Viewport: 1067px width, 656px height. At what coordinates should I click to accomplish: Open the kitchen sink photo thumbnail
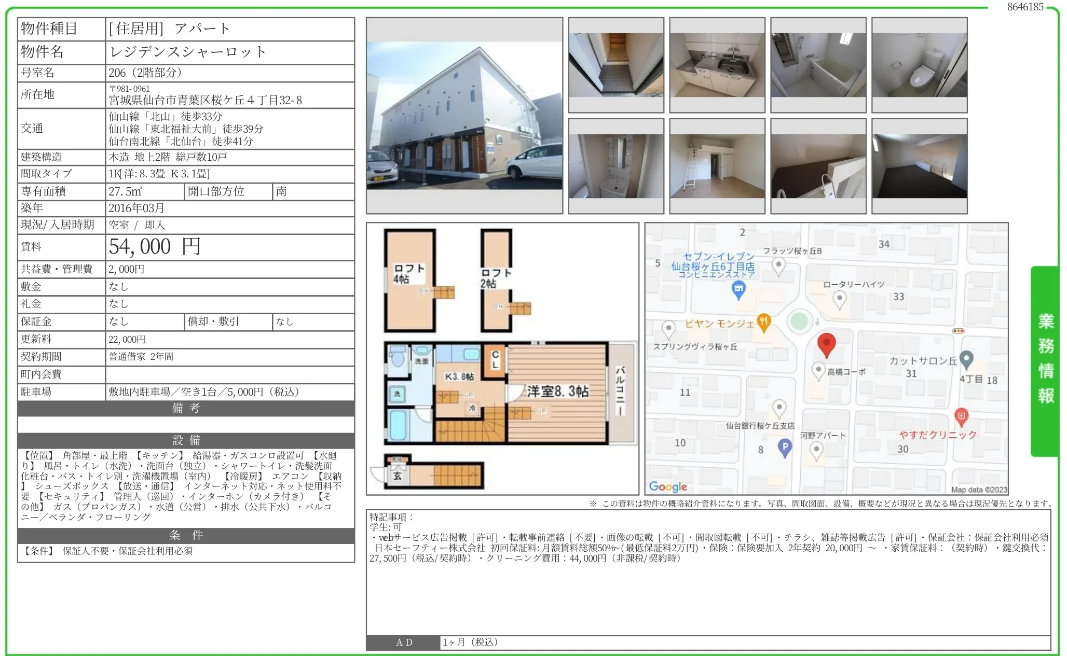click(x=717, y=65)
